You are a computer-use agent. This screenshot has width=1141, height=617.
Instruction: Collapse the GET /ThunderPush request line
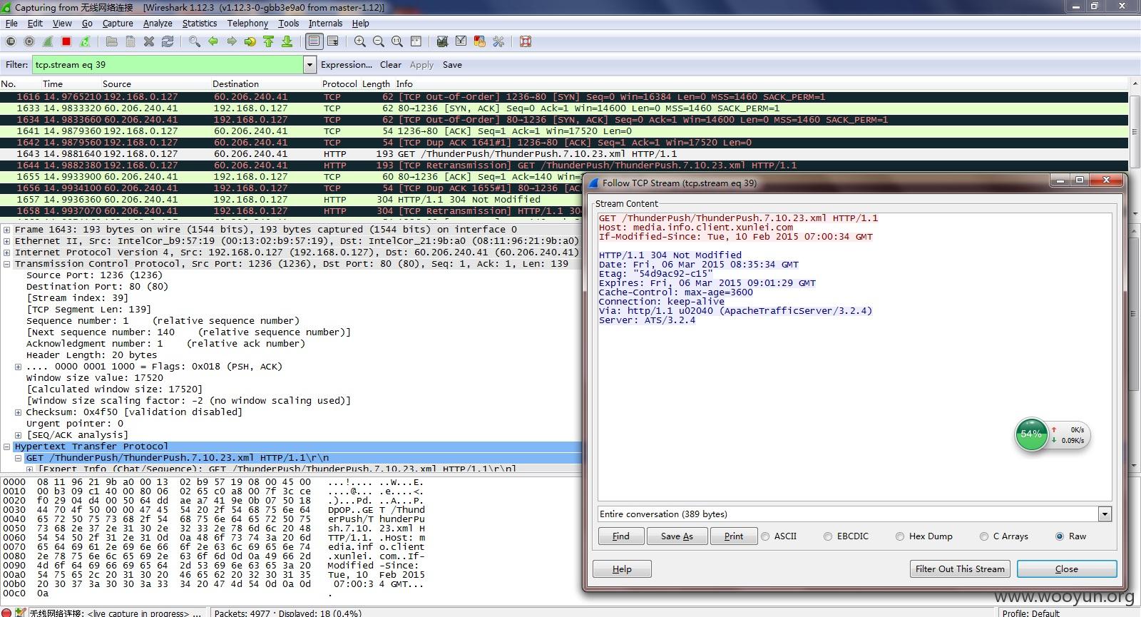(18, 458)
